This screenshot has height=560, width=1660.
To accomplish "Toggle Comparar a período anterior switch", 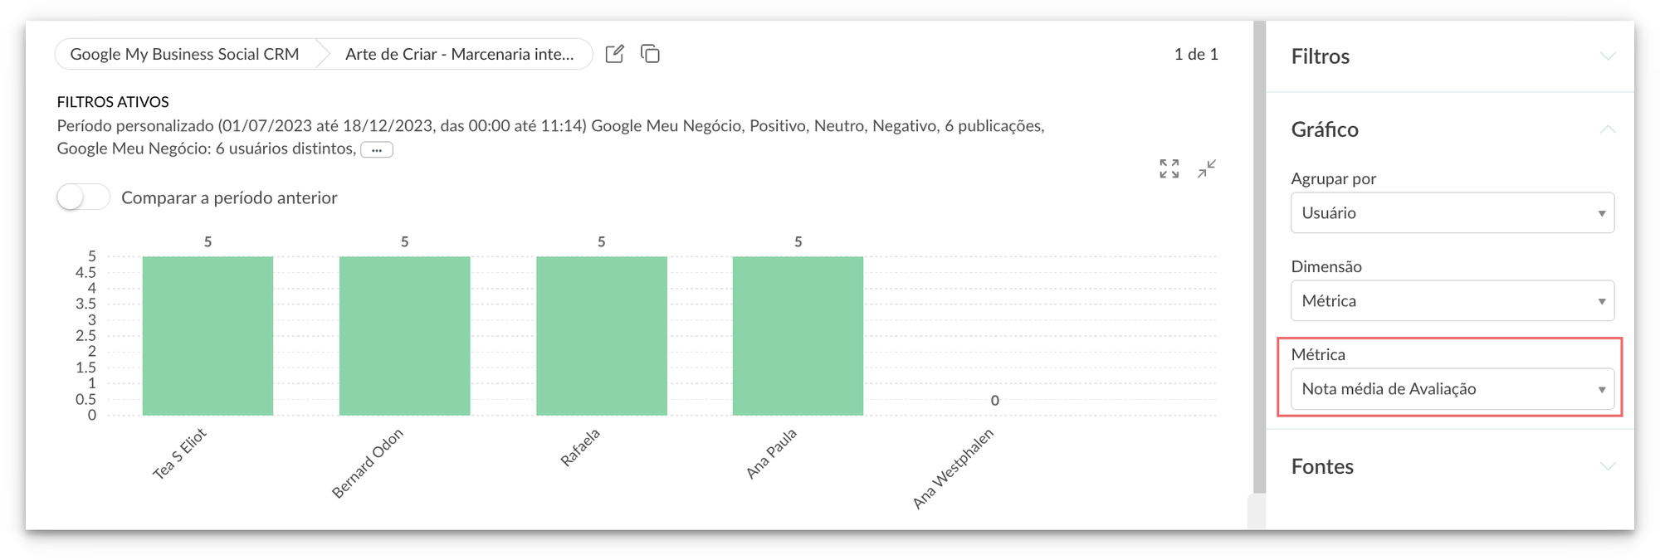I will [x=83, y=197].
